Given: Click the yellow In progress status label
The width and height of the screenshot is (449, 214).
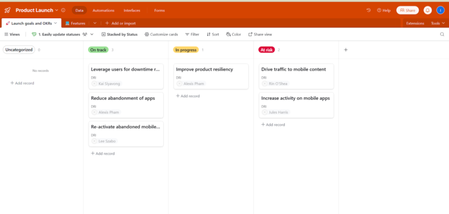Looking at the screenshot, I should (x=186, y=50).
